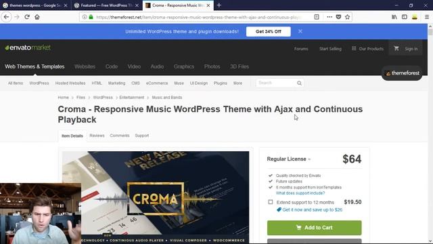Toggle reader view icon in address bar

click(x=317, y=17)
